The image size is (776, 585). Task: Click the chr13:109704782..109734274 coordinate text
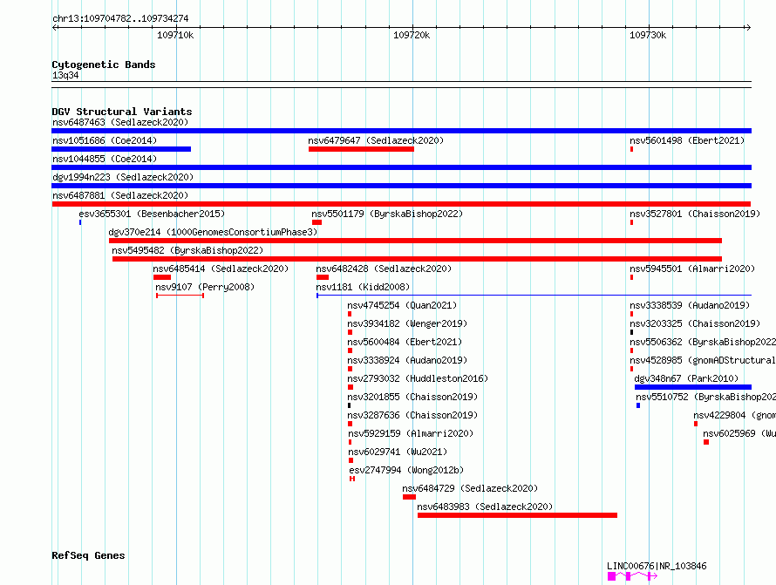point(120,18)
